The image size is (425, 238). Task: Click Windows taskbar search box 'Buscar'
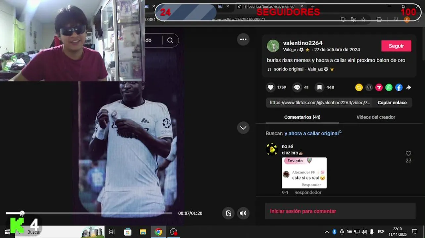(x=60, y=232)
